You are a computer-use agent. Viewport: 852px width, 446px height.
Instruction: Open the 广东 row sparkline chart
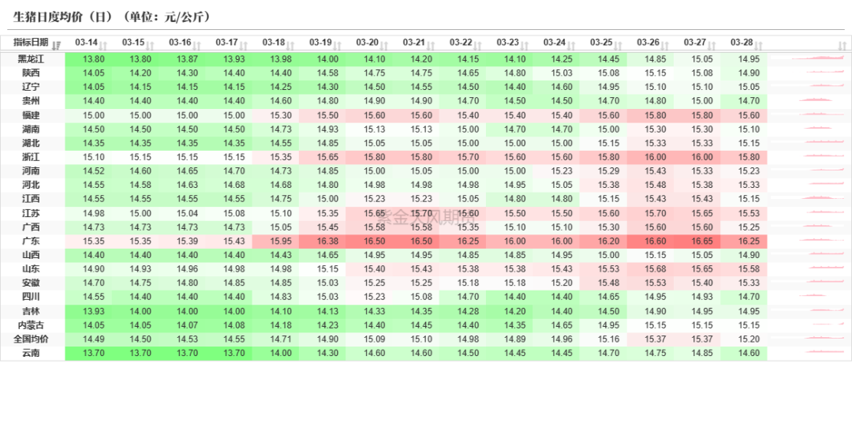coord(809,241)
